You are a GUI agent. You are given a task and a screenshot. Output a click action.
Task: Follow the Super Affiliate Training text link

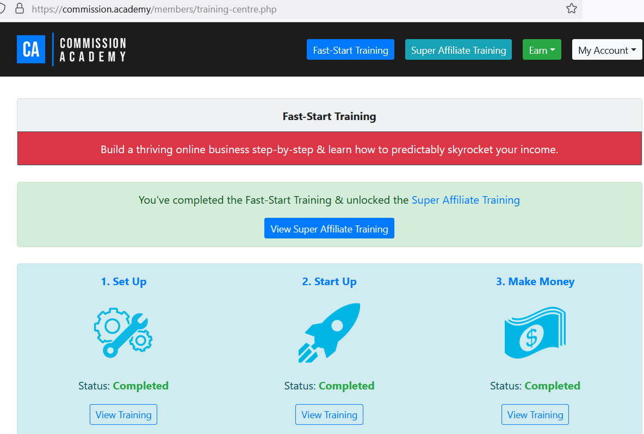[x=466, y=200]
